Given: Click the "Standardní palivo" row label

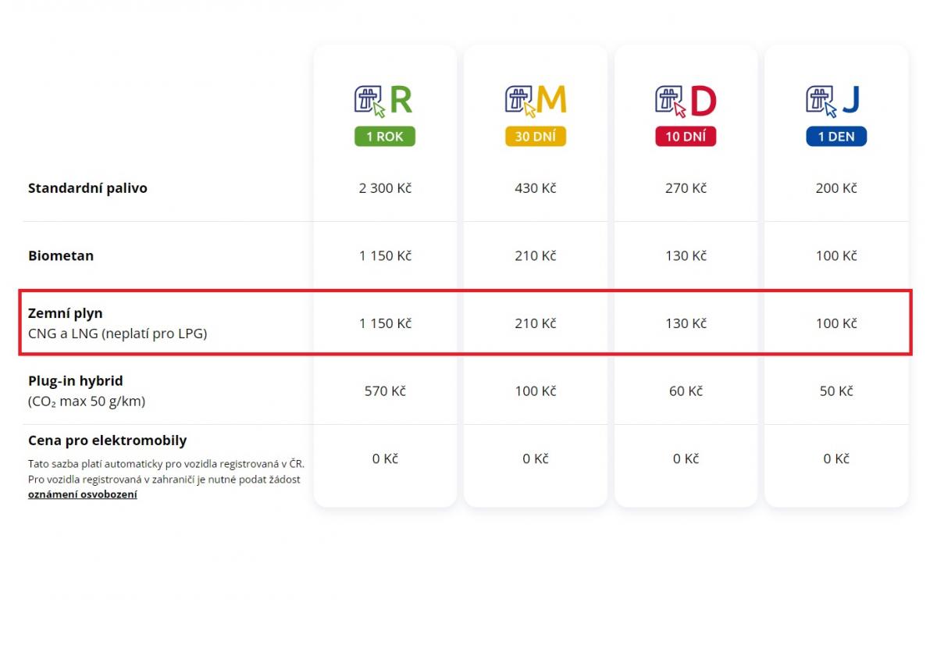Looking at the screenshot, I should coord(87,188).
